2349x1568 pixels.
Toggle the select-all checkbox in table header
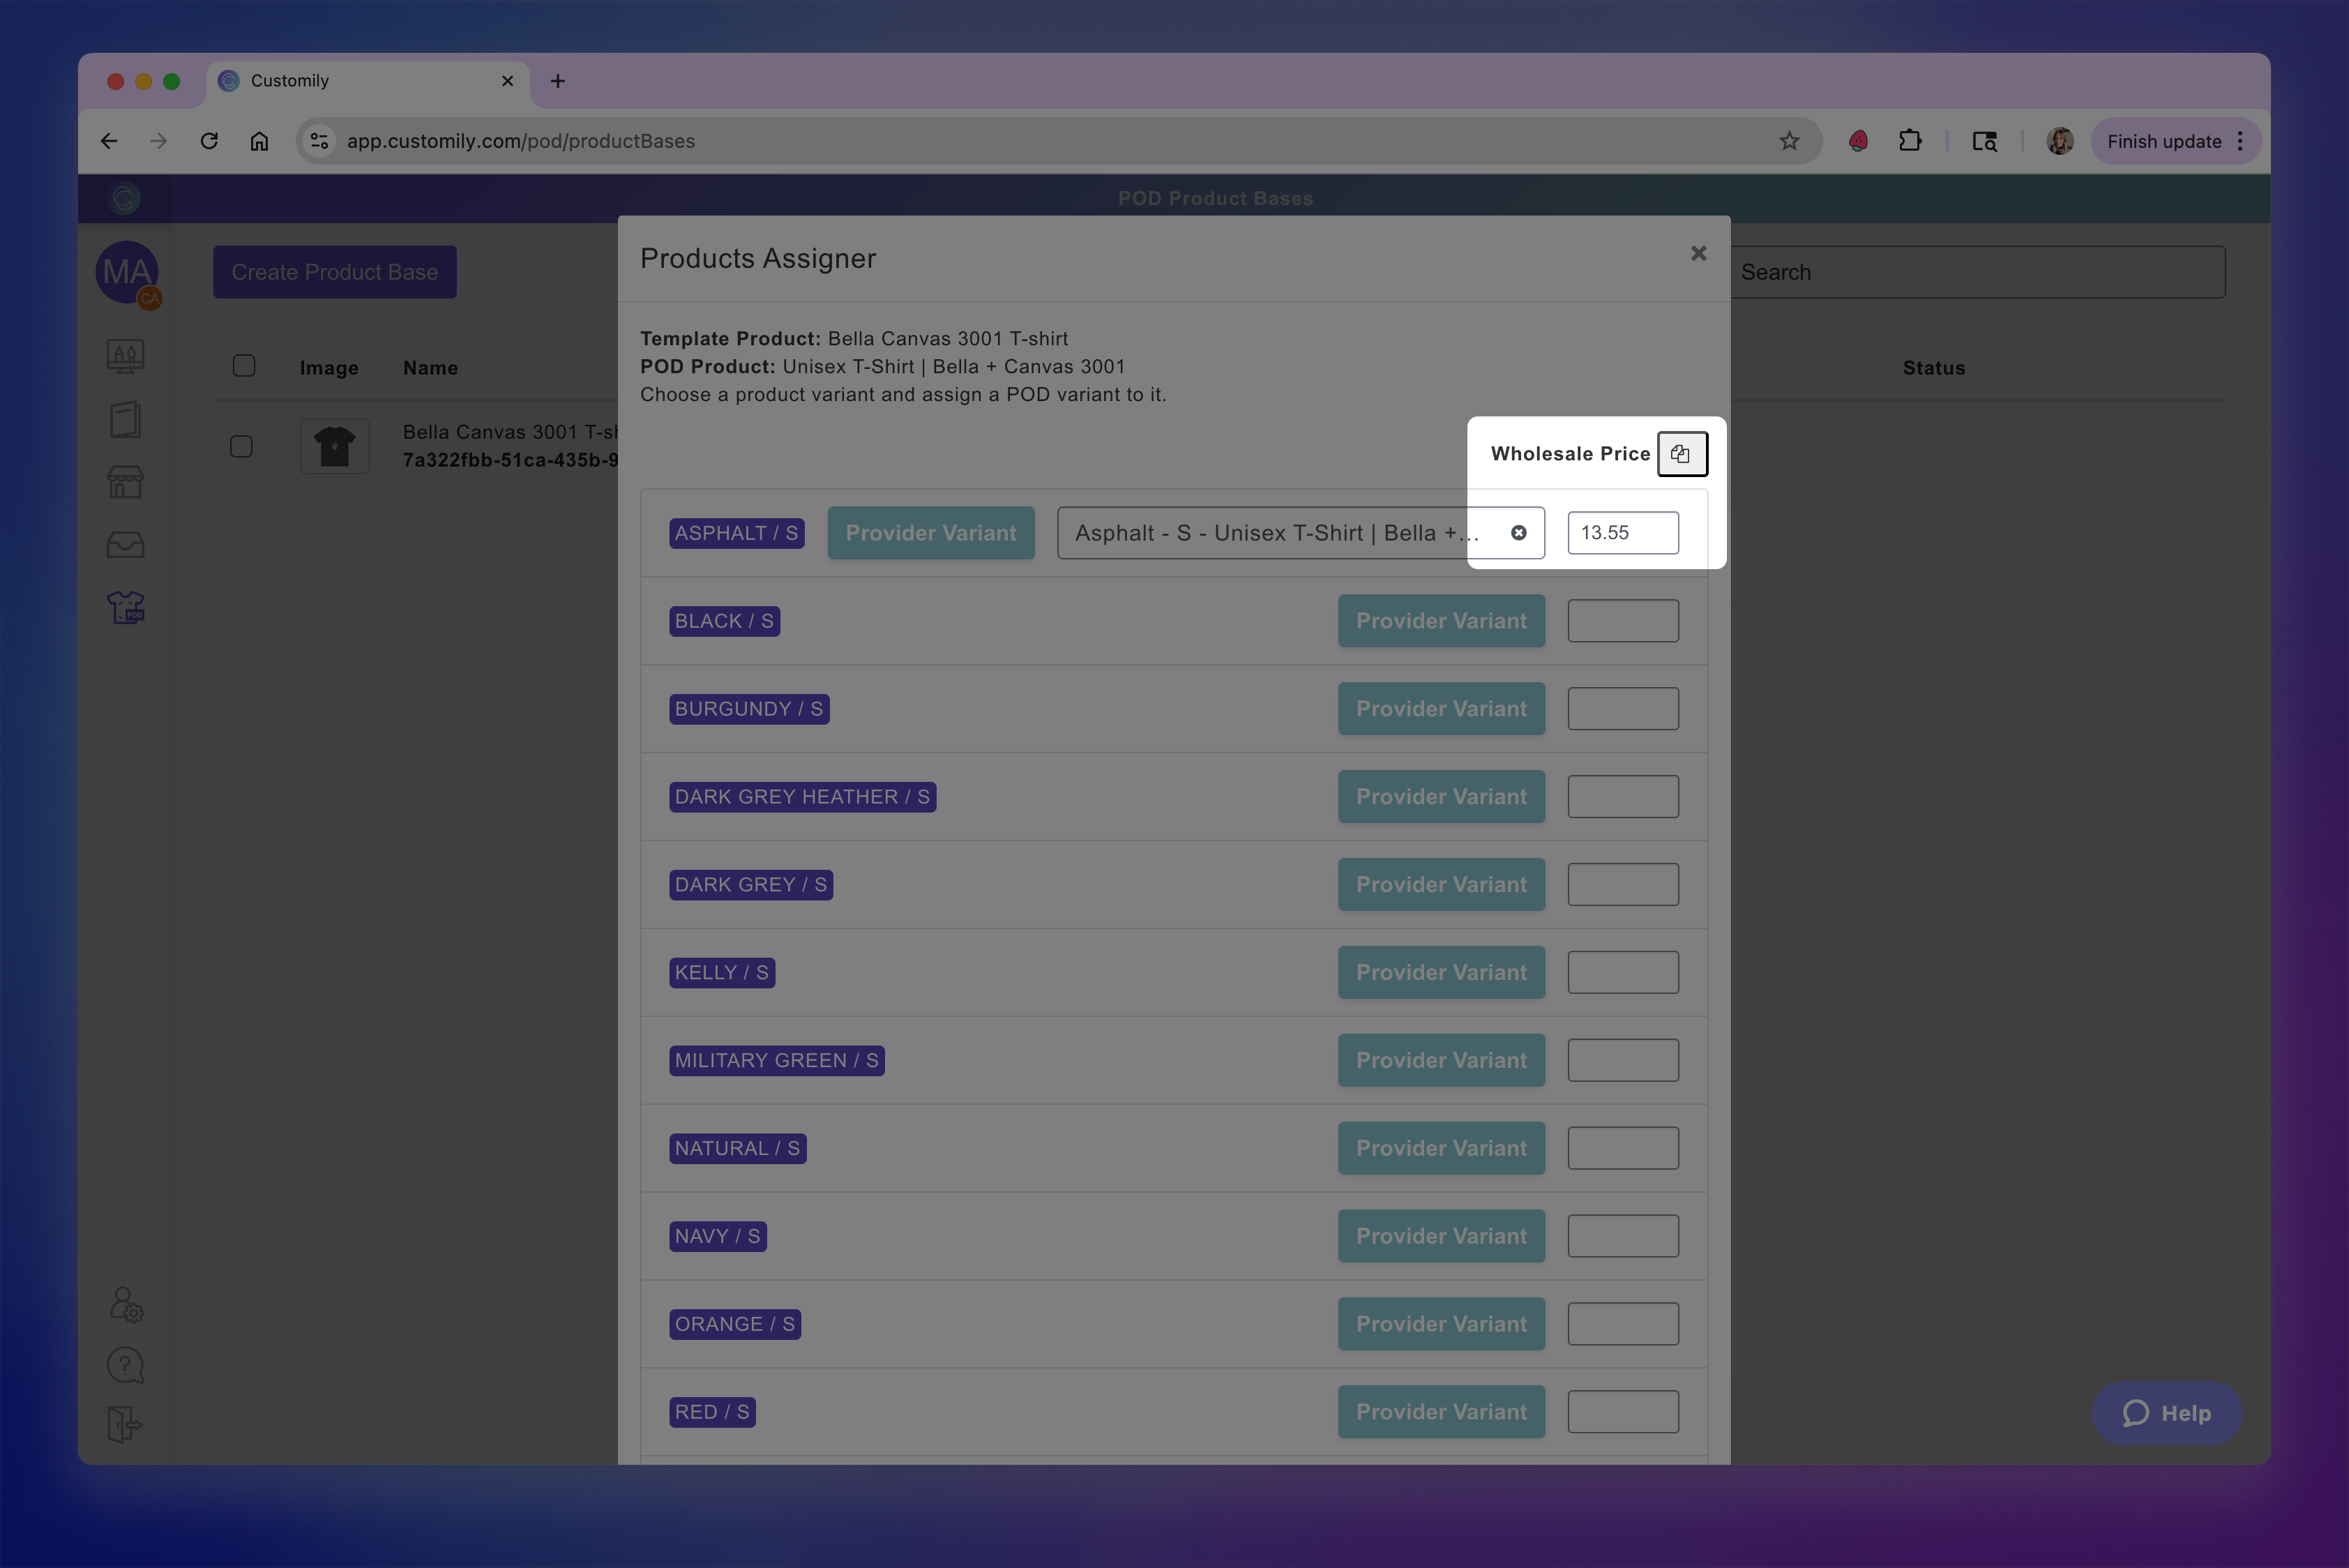tap(244, 366)
